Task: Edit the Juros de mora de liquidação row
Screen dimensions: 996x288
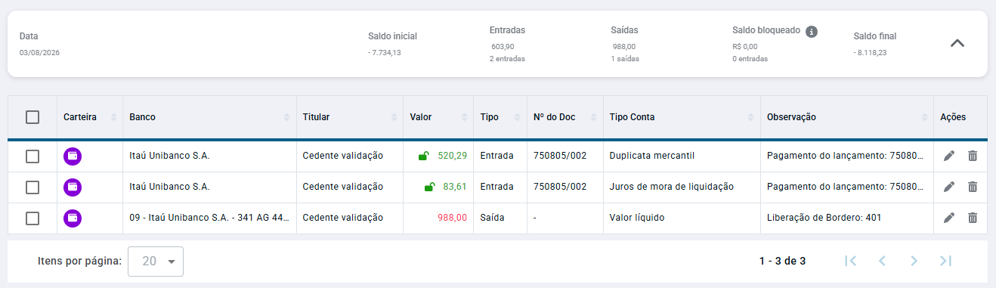Action: click(x=949, y=187)
